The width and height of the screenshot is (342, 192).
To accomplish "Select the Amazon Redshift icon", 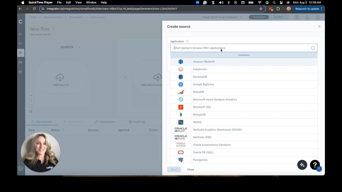I will click(181, 62).
